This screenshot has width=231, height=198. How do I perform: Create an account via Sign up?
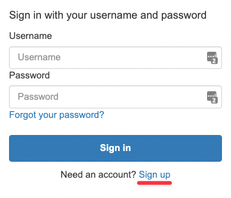click(x=154, y=175)
